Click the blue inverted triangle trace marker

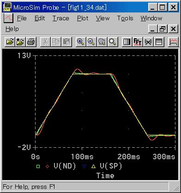pos(84,167)
